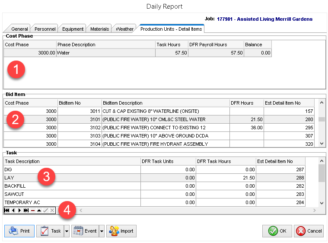328x243 pixels.
Task: Open the Equipment tab
Action: point(73,29)
